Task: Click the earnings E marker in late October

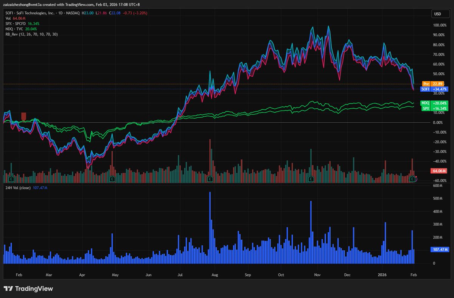Action: pyautogui.click(x=311, y=178)
